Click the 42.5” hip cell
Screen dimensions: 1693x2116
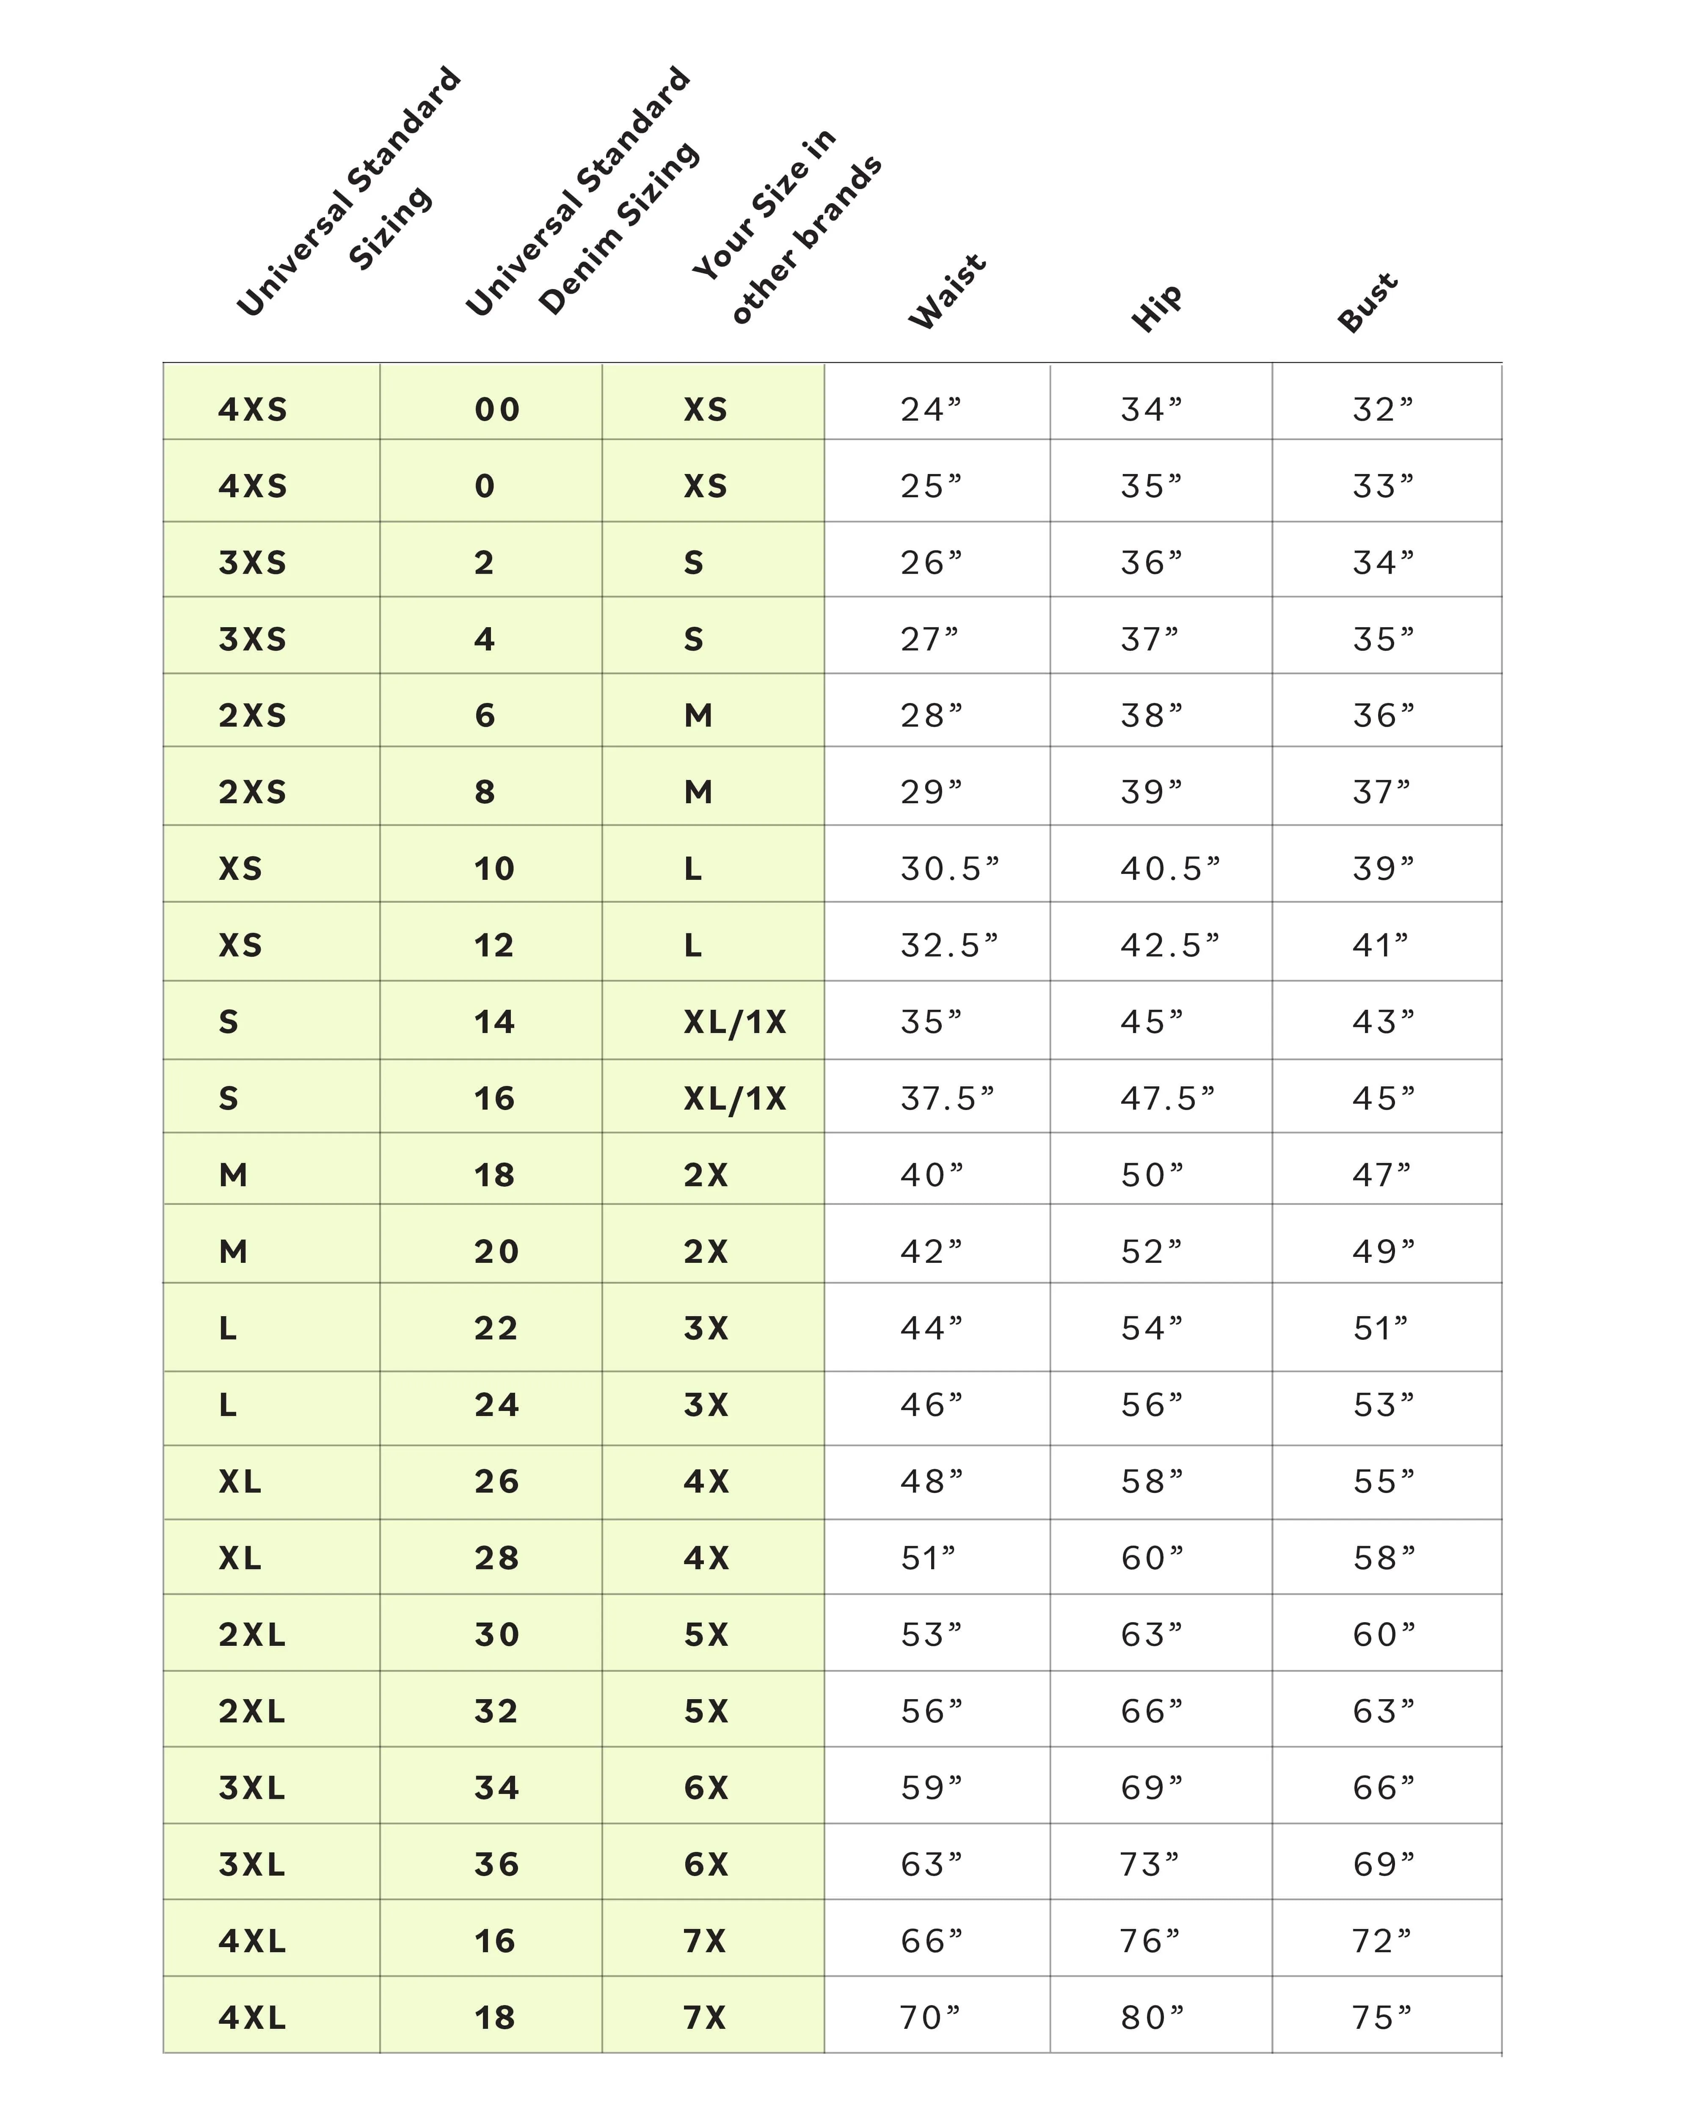pos(1170,945)
